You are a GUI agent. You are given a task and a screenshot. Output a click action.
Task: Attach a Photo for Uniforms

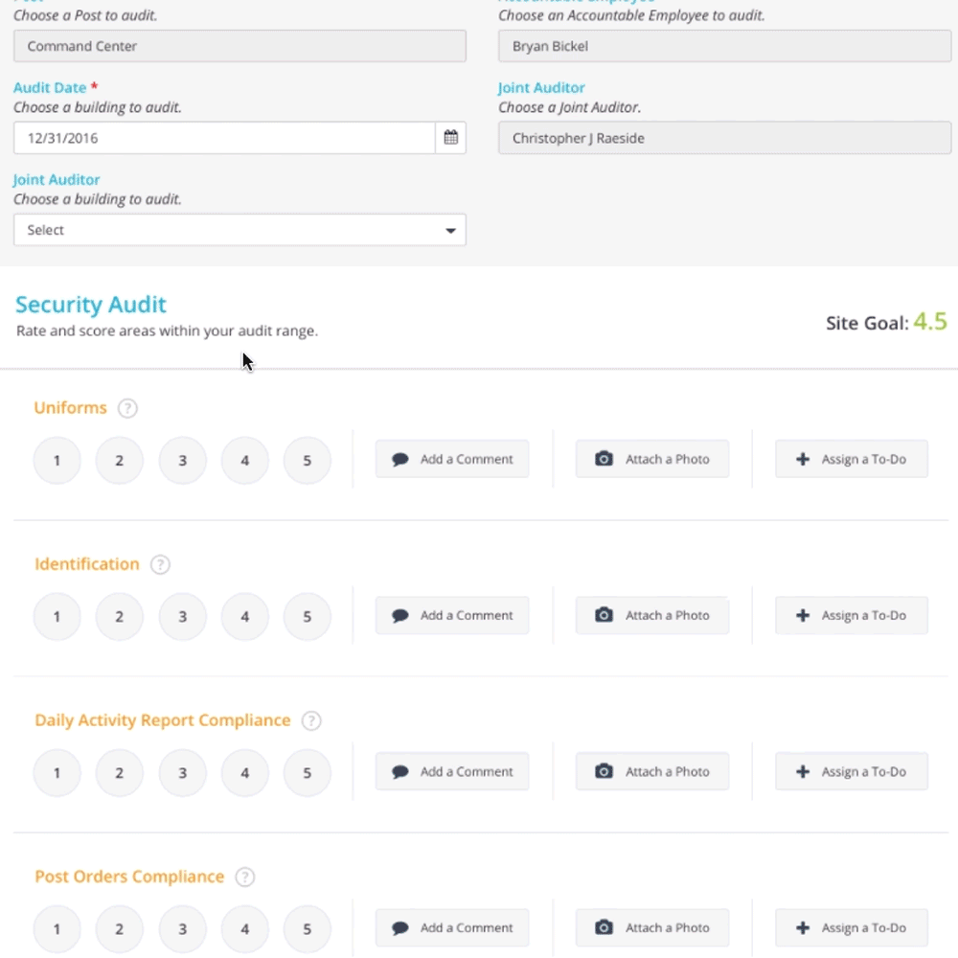[x=651, y=459]
